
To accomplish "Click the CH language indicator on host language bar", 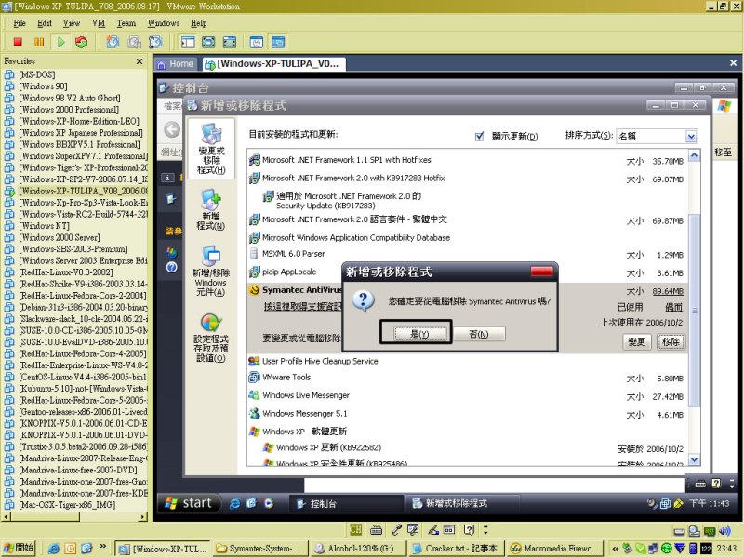I will (355, 529).
